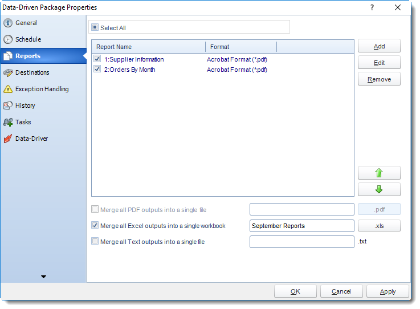Enable Merge all Text outputs checkbox
The image size is (420, 309).
(95, 241)
